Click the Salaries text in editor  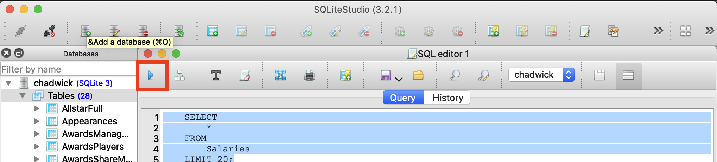point(228,149)
